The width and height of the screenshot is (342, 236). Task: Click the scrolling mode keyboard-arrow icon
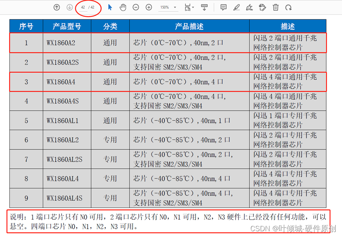tap(204, 8)
